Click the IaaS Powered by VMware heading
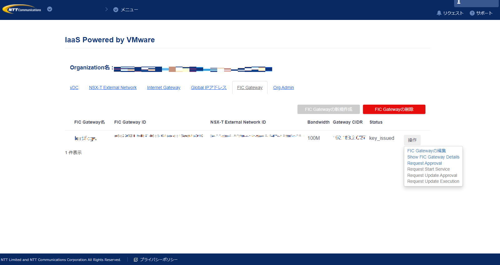 (110, 40)
